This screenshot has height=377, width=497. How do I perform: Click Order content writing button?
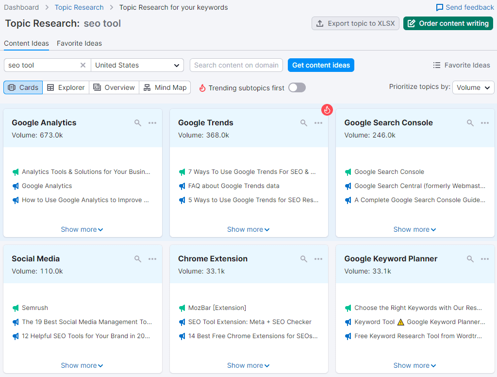coord(448,23)
